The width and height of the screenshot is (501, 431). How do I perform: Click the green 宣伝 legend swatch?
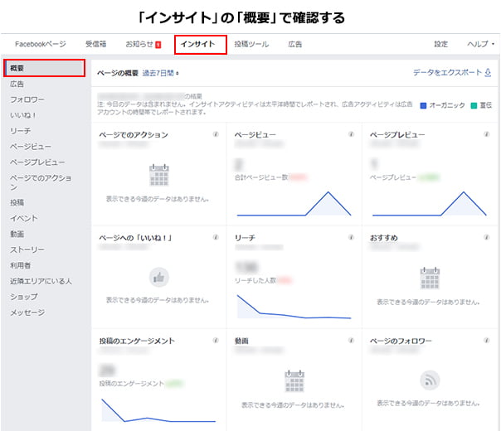[x=474, y=105]
